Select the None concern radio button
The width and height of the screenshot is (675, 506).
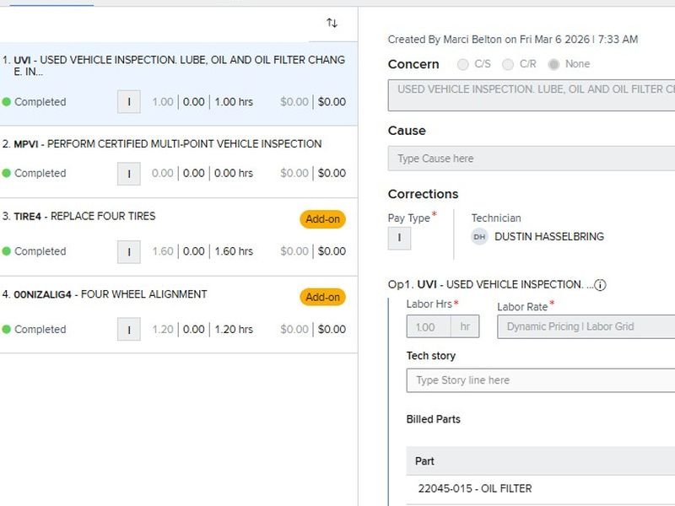click(x=553, y=65)
